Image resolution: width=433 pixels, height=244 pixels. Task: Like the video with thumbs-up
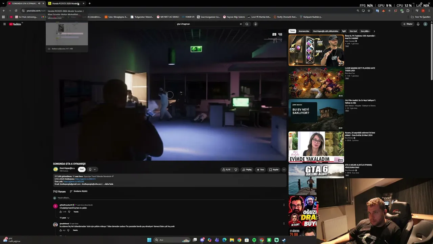pyautogui.click(x=227, y=170)
